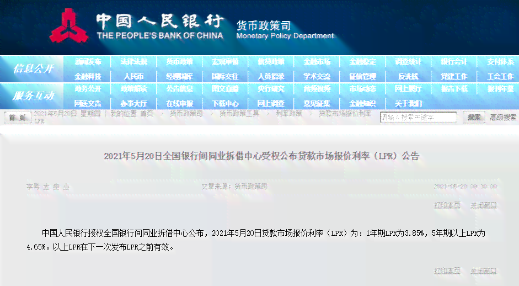Go to the 调查统计 section
Screen dimensions: 519x286
click(408, 62)
